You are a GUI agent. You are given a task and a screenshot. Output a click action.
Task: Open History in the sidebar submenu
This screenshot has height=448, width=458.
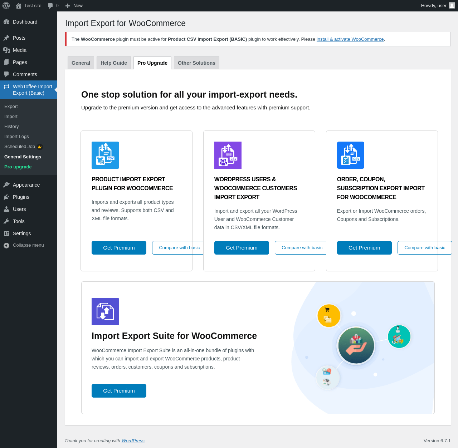coord(29,127)
